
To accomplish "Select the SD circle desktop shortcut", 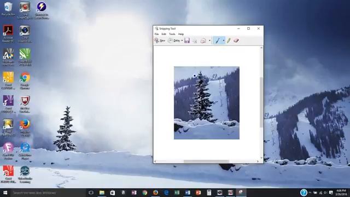I will pos(25,175).
